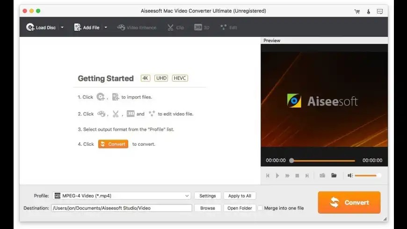Open the snapshot folder icon
The image size is (407, 229).
[334, 175]
